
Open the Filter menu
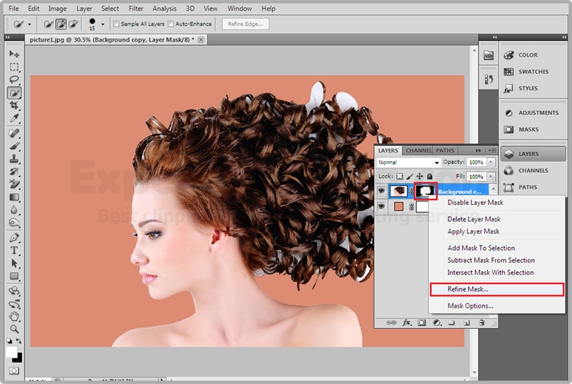pos(136,9)
